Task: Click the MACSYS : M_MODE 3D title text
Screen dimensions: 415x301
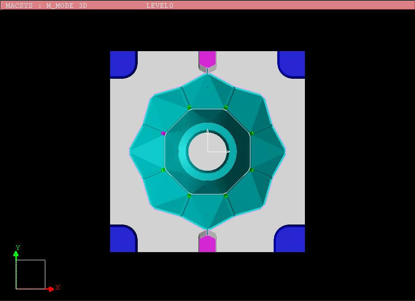Action: click(46, 5)
